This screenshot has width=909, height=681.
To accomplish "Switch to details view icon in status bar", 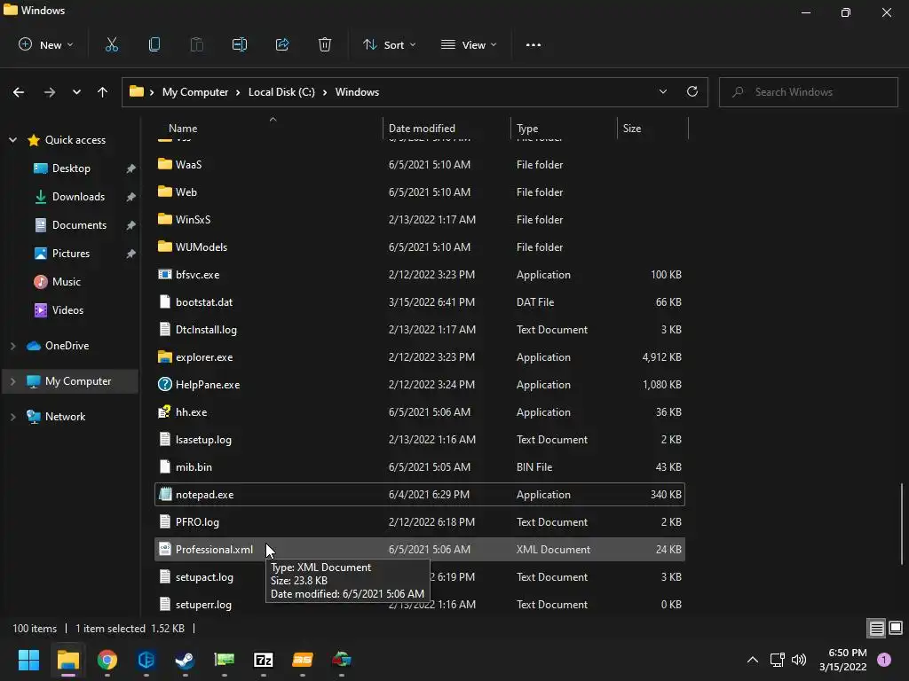I will click(876, 629).
